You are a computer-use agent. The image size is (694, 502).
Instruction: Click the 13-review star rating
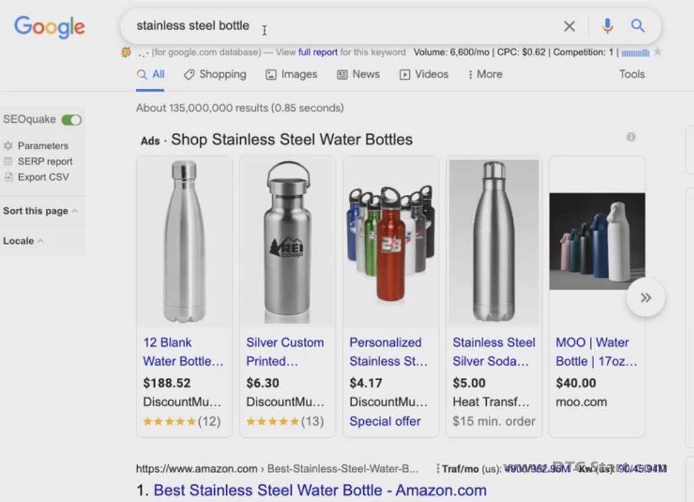[285, 422]
